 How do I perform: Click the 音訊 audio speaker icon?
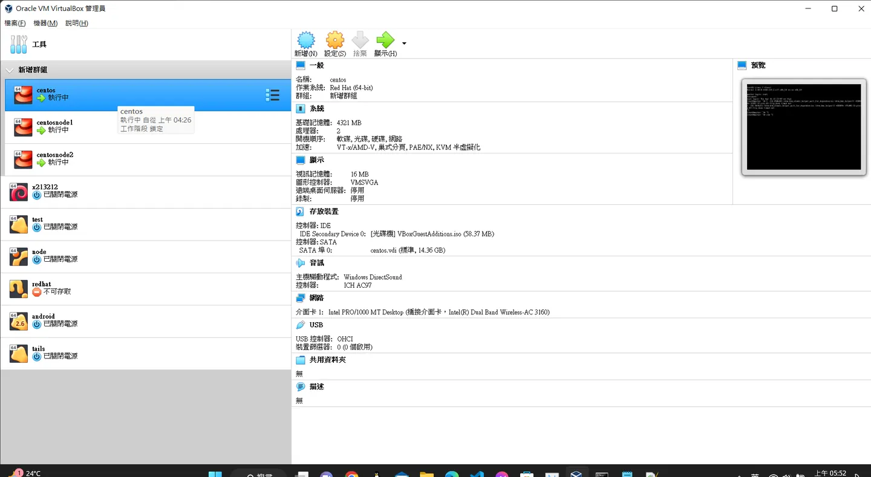click(x=301, y=263)
